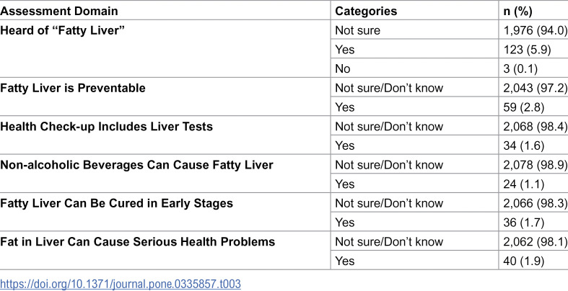
Task: Click the Categories column header
Action: (366, 12)
